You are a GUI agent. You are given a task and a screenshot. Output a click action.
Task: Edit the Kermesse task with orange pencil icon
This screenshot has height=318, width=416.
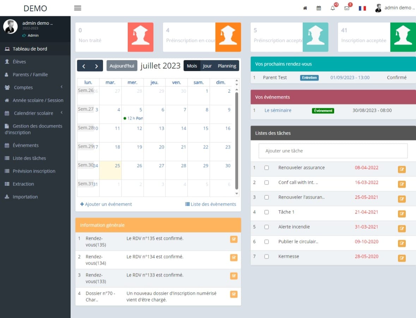402,258
